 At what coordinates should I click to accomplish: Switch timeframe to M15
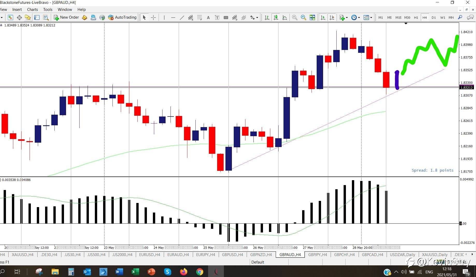tap(398, 17)
